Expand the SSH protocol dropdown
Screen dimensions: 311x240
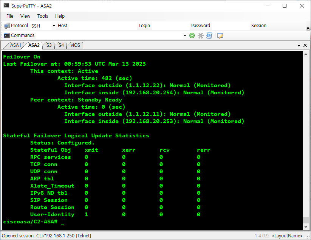coord(54,26)
